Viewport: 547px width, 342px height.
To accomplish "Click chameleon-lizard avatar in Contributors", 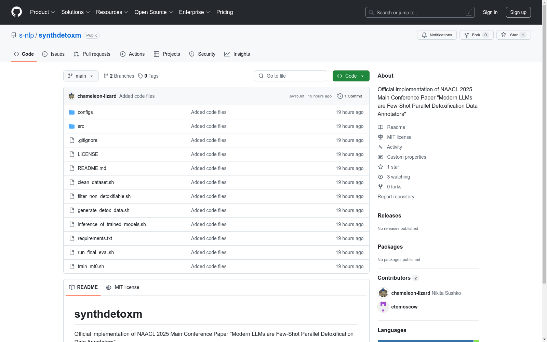I will (x=383, y=293).
